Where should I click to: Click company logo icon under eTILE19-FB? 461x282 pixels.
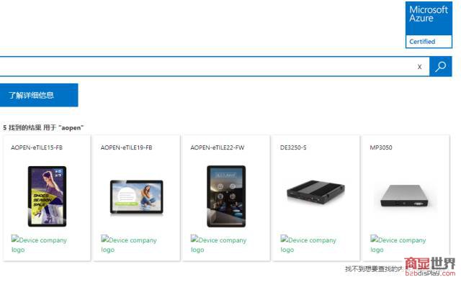pos(104,239)
